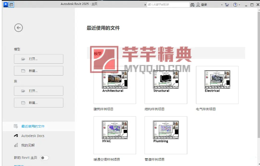The width and height of the screenshot is (260, 166).
Task: Select 最近使用的文件 in sidebar
Action: click(x=39, y=126)
